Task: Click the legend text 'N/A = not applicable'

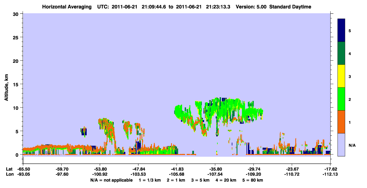Action: [x=111, y=180]
